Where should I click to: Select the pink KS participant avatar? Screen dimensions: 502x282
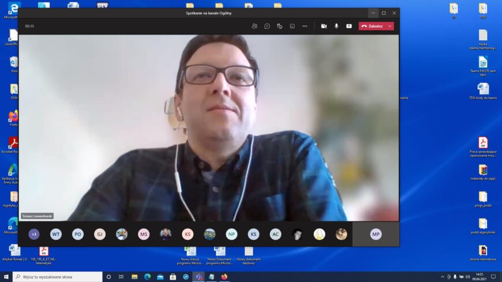coord(188,234)
